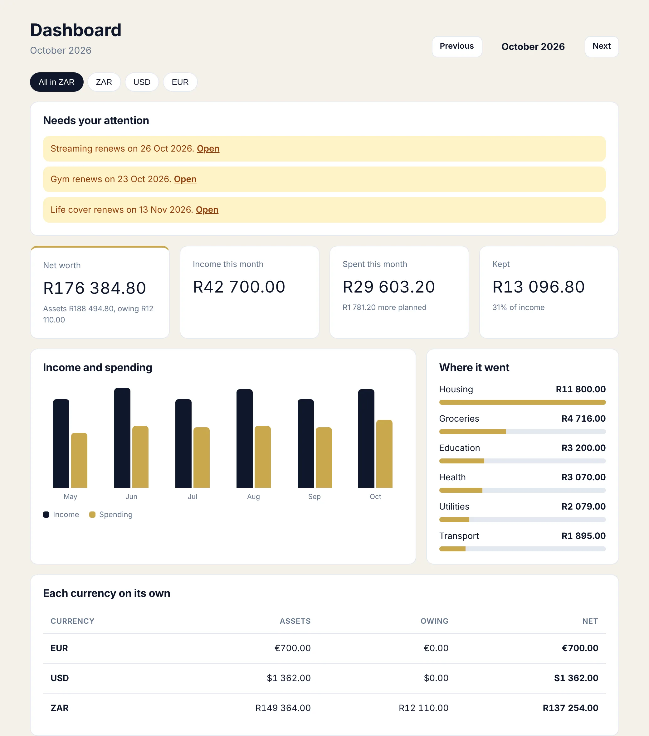Image resolution: width=649 pixels, height=736 pixels.
Task: Click the Next month button
Action: point(602,46)
